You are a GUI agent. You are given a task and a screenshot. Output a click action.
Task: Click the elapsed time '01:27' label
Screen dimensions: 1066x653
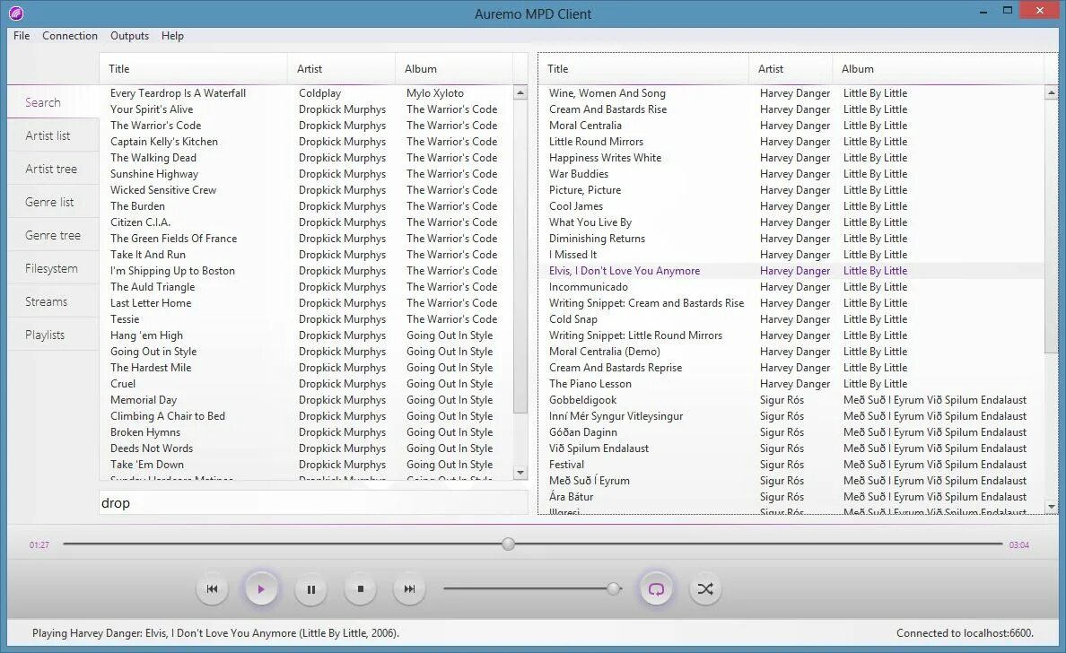tap(39, 545)
